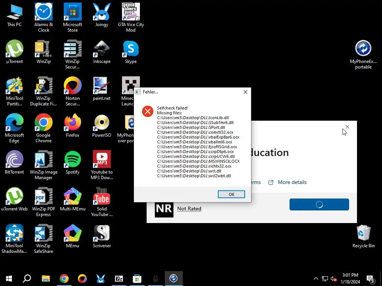This screenshot has height=286, width=382.
Task: Click the MSWINSCK.OCX missing file line
Action: click(198, 161)
